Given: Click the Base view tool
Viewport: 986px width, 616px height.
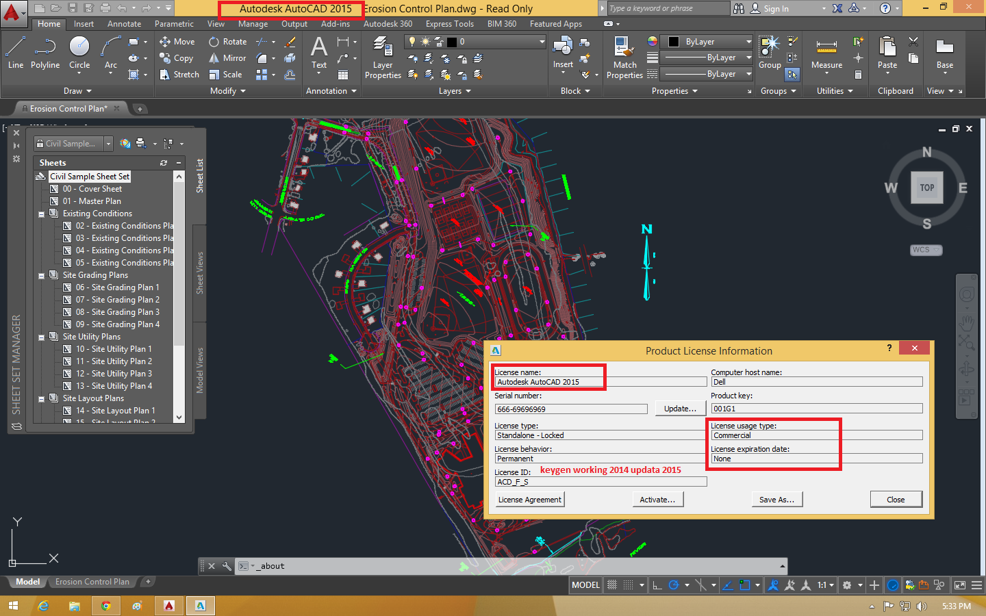Looking at the screenshot, I should [945, 55].
